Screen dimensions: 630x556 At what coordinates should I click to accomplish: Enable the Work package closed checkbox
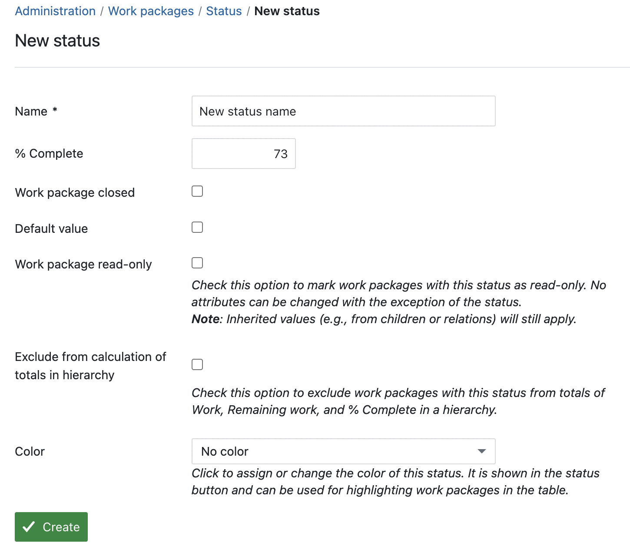[x=197, y=191]
